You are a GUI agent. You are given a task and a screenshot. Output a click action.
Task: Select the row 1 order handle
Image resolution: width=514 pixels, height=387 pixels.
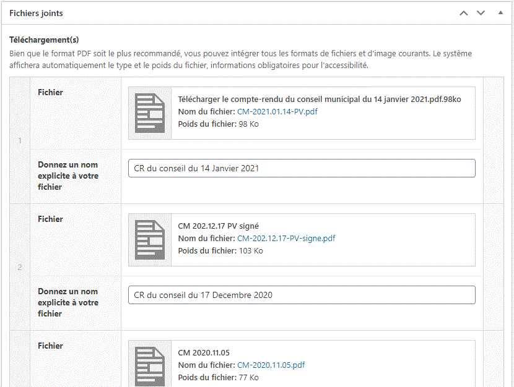20,141
